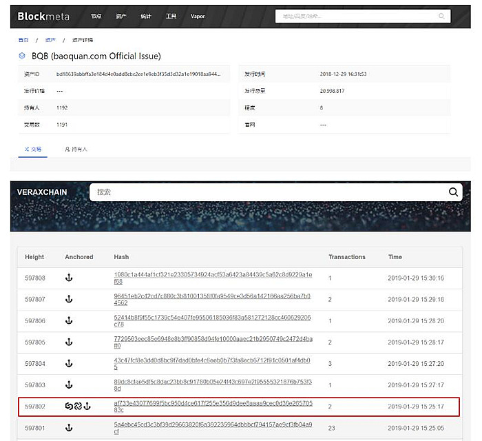
Task: Open the 节点 menu in Blockmeta header
Action: 96,17
